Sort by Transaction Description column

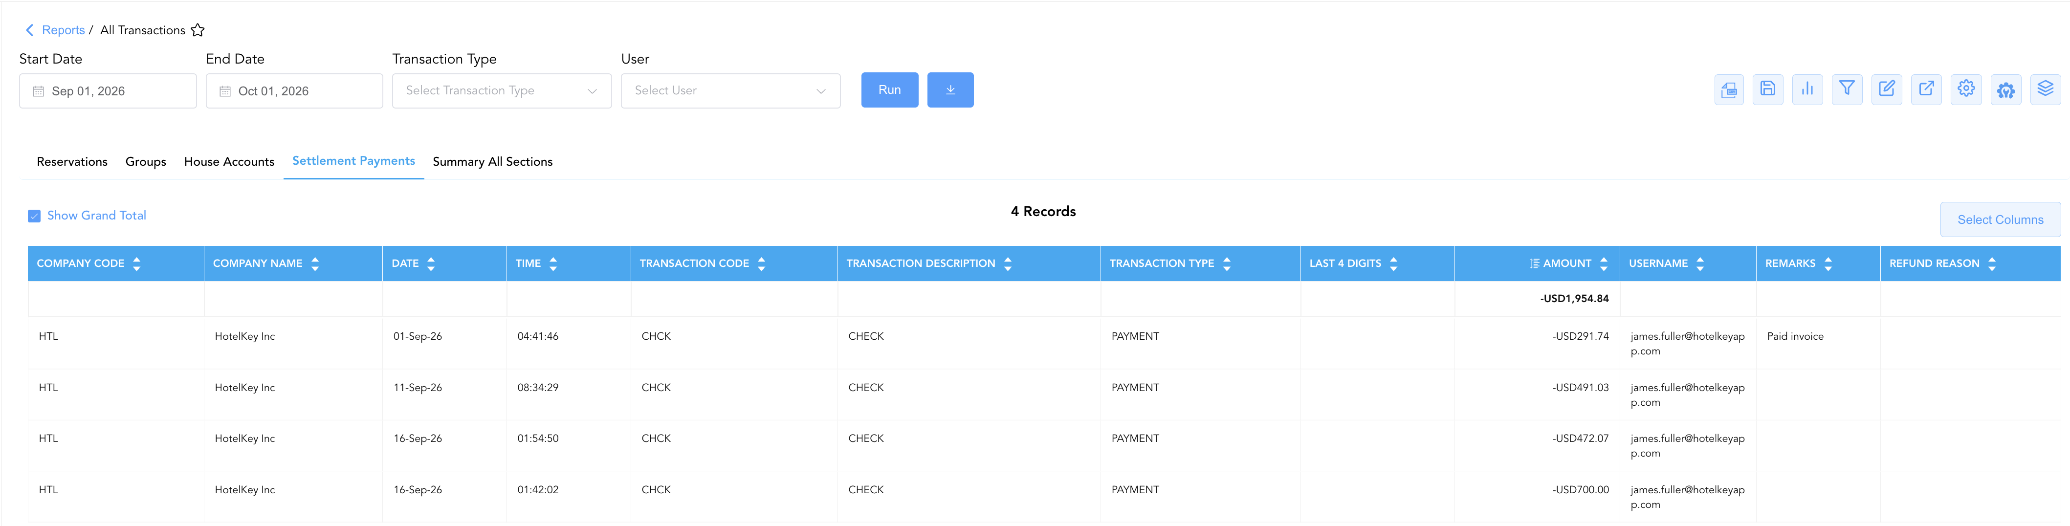pyautogui.click(x=1008, y=263)
